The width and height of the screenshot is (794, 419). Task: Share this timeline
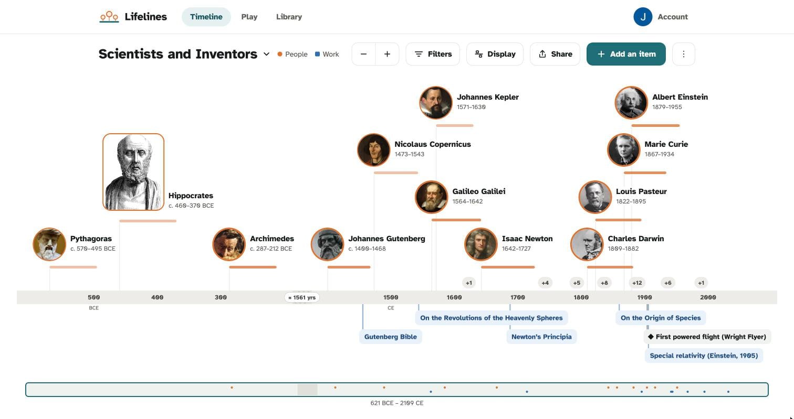pos(555,54)
